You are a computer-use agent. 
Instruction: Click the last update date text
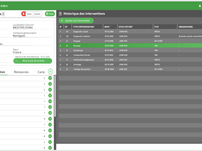pos(32,57)
